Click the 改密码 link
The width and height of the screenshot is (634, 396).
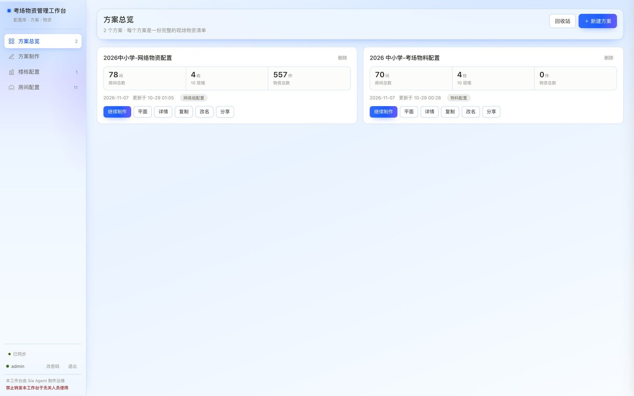pos(53,366)
